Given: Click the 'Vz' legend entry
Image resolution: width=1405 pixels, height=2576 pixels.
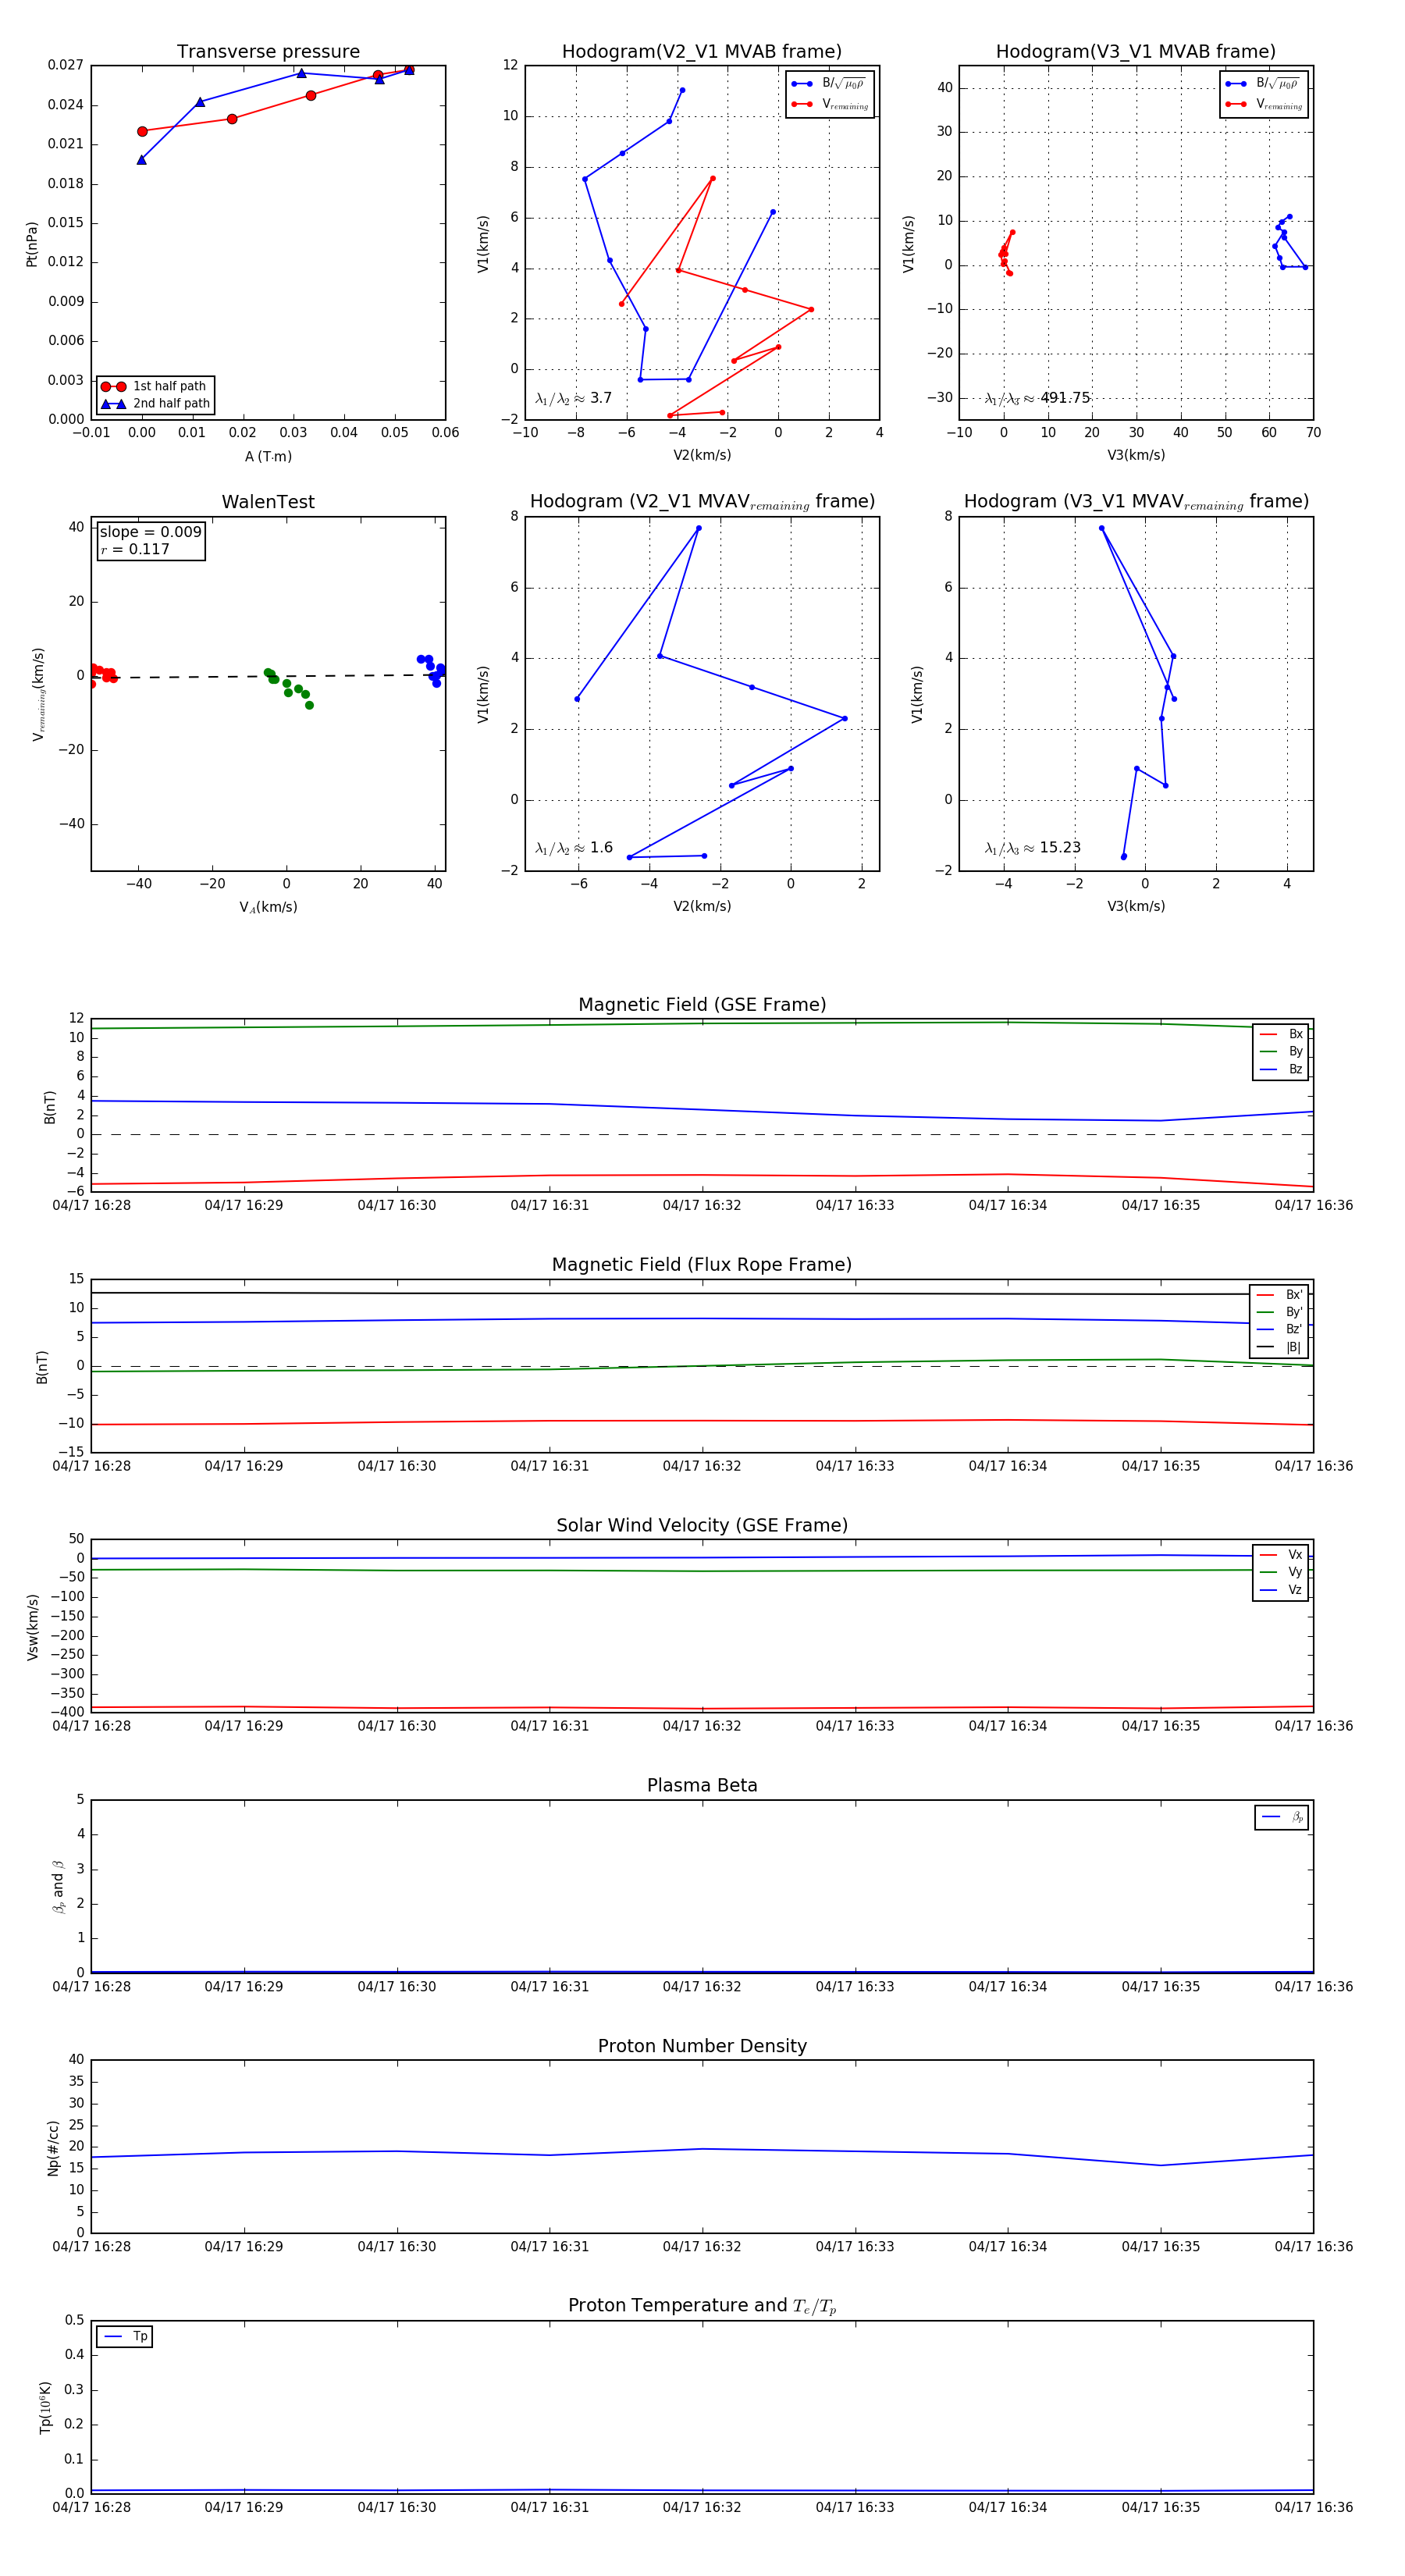Looking at the screenshot, I should [x=1281, y=1590].
